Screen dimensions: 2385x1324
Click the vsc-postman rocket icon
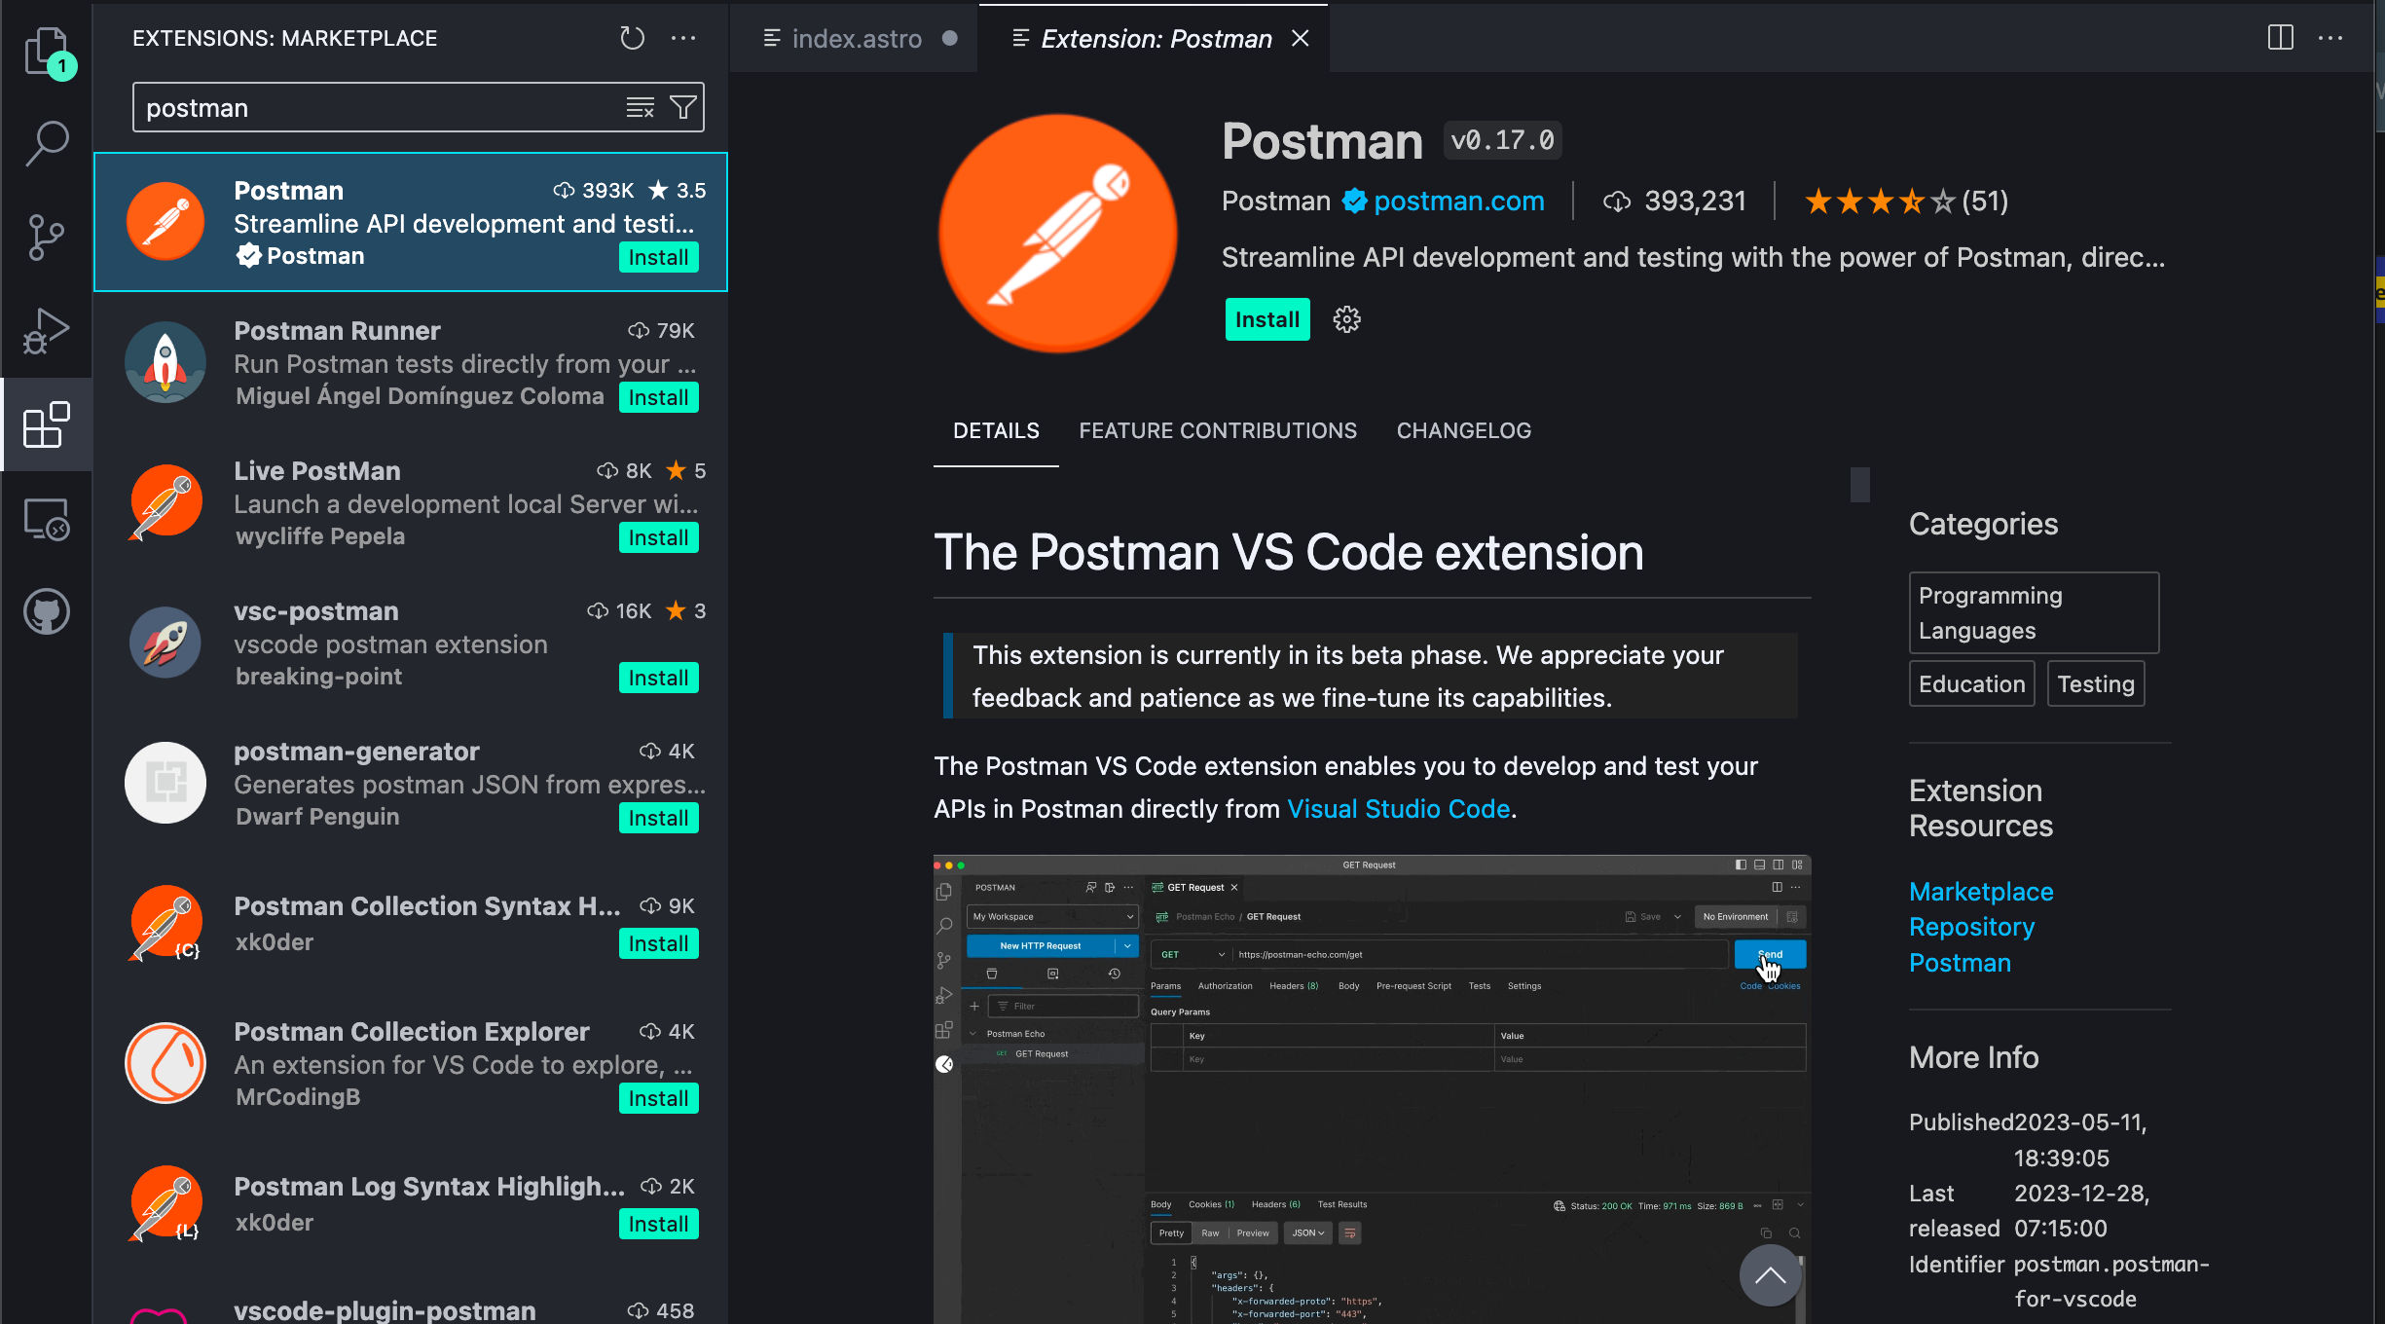click(x=165, y=643)
